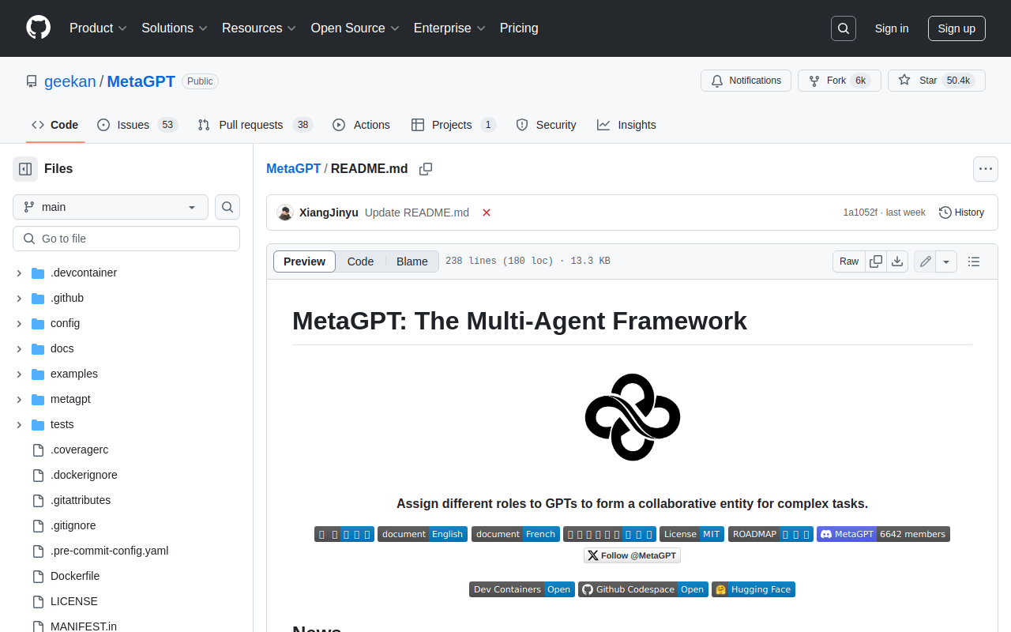Image resolution: width=1011 pixels, height=632 pixels.
Task: Click Follow @MetaGPT badge
Action: (x=632, y=555)
